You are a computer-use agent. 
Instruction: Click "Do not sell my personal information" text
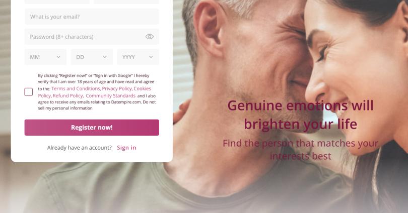point(98,105)
